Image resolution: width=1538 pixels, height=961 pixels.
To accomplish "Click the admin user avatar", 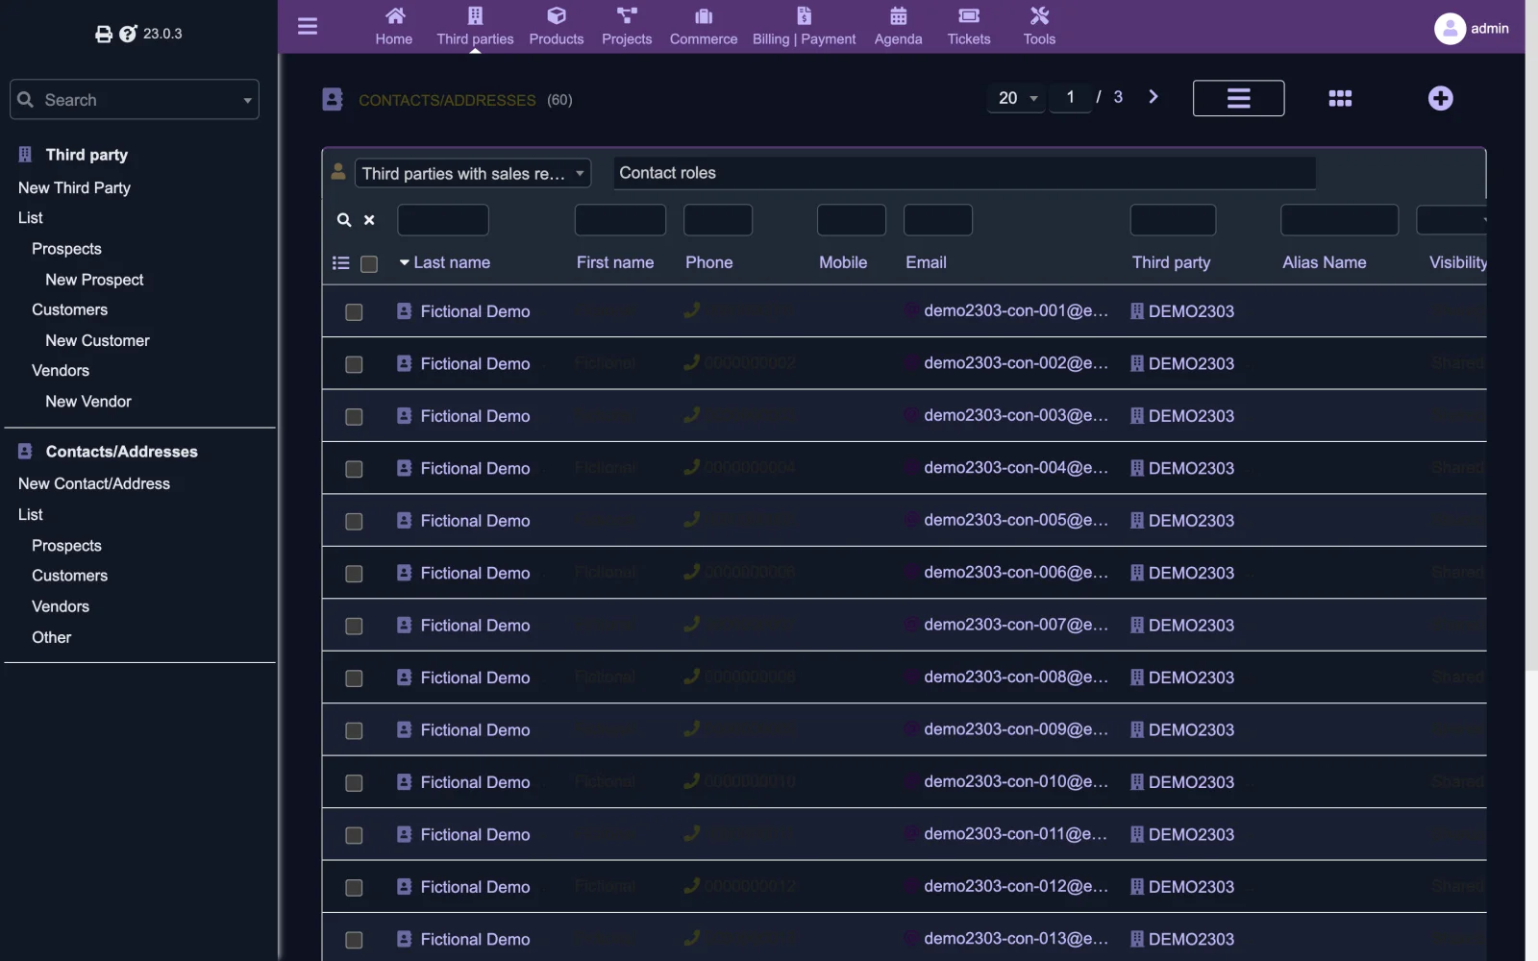I will [x=1450, y=29].
